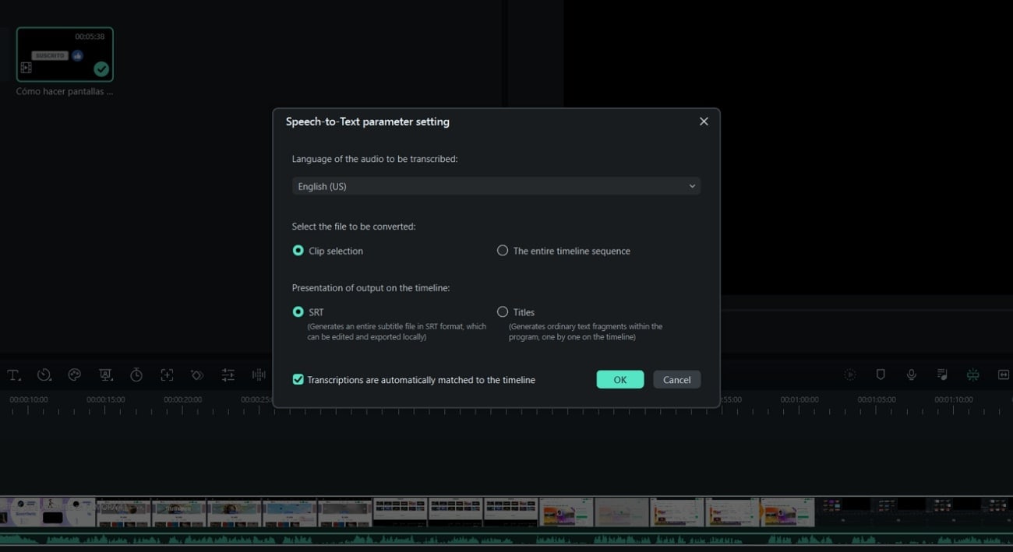
Task: Click the audio waveform icon in toolbar
Action: coord(259,375)
